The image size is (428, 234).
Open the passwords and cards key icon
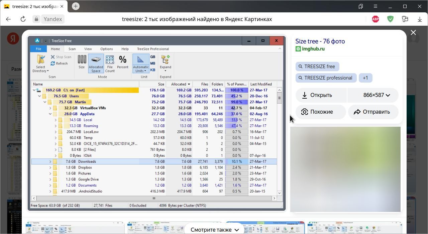(x=405, y=19)
